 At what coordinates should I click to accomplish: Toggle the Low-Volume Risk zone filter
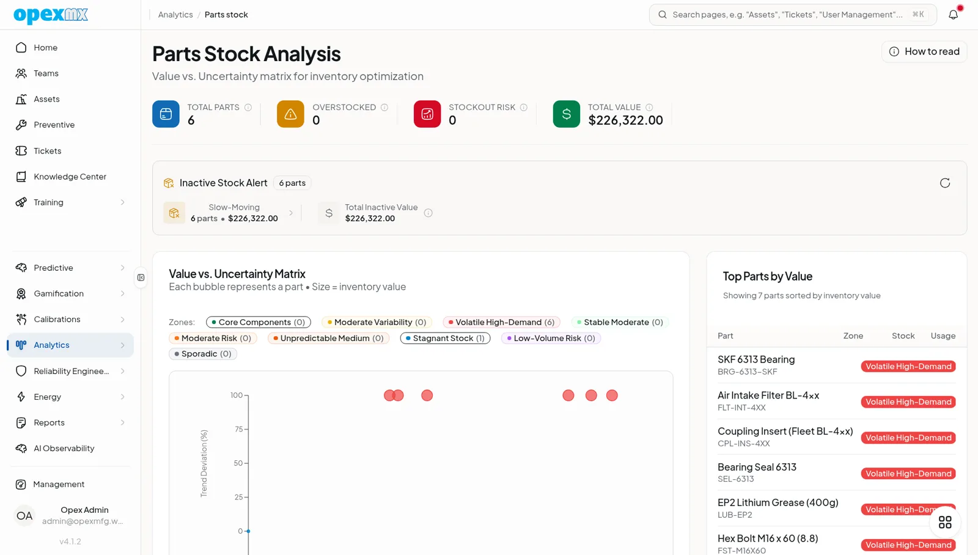551,338
